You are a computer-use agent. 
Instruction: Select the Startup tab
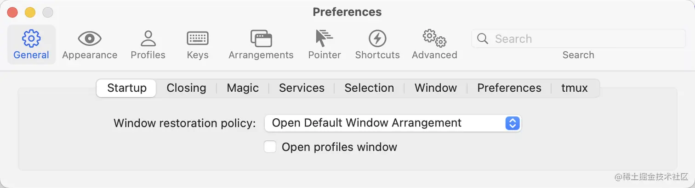(127, 88)
